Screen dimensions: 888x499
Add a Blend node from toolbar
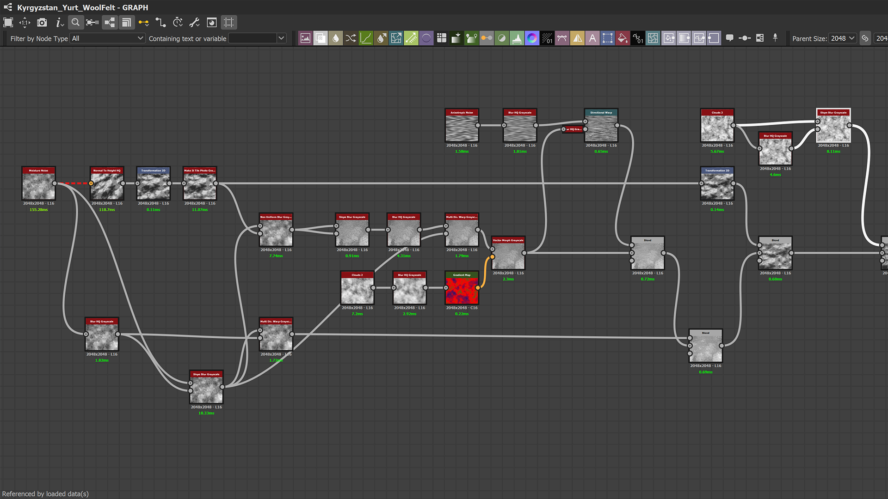(x=321, y=38)
